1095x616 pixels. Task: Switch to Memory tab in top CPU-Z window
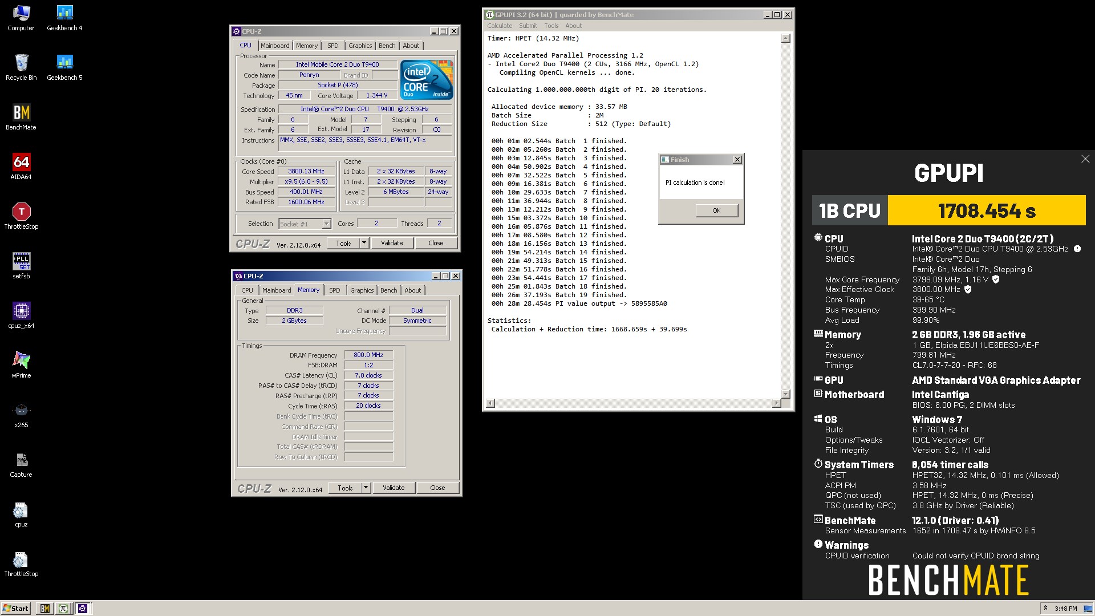[307, 46]
